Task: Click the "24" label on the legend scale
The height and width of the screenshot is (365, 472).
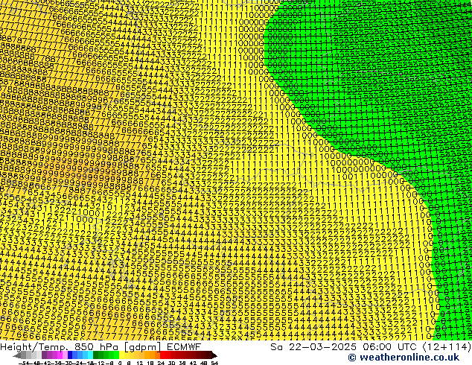Action: 161,363
